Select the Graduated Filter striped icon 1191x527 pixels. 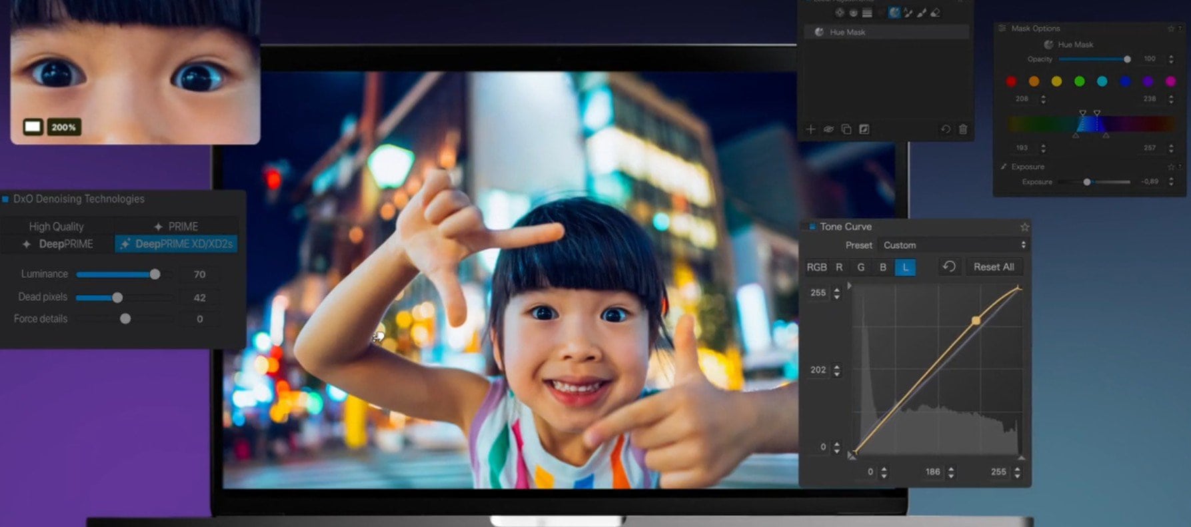pyautogui.click(x=867, y=13)
